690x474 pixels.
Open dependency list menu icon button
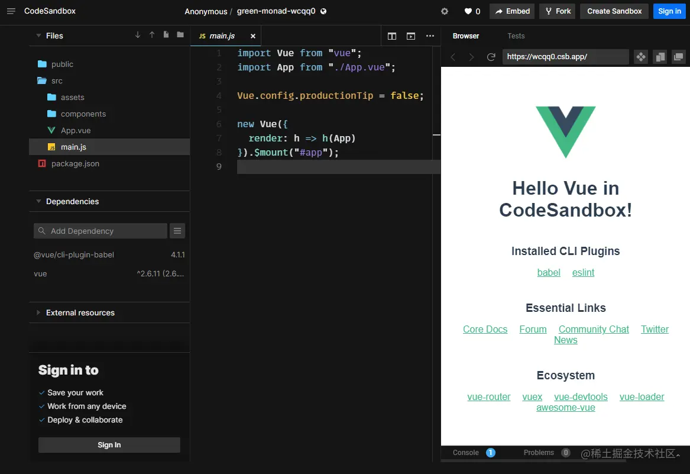[x=177, y=231]
